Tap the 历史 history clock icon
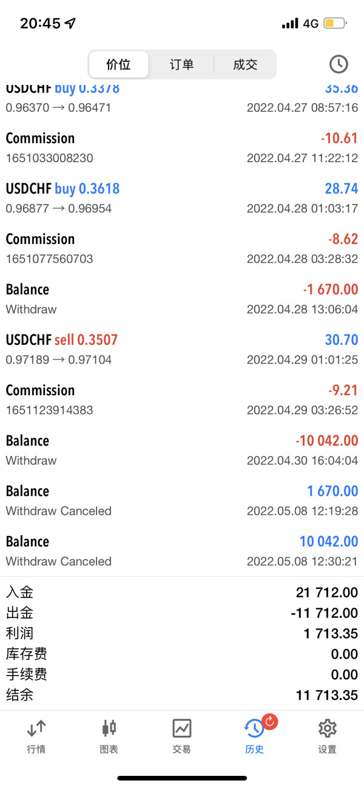 click(254, 728)
